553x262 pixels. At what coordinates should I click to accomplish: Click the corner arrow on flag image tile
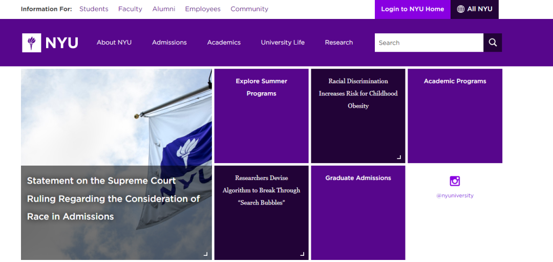click(x=205, y=253)
